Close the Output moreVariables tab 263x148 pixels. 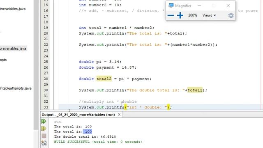coord(119,115)
